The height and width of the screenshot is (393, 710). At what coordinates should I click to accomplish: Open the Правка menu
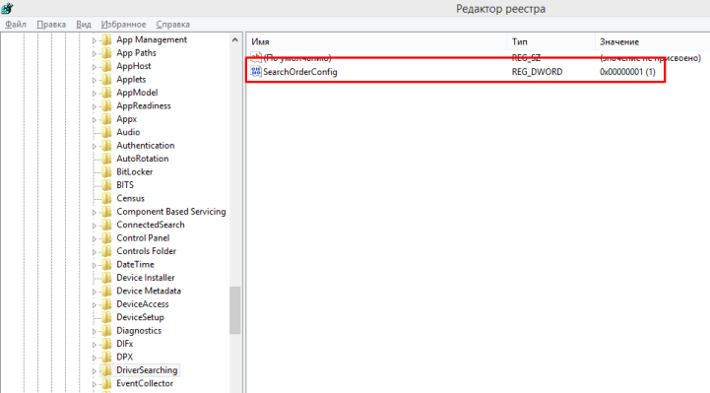(51, 25)
